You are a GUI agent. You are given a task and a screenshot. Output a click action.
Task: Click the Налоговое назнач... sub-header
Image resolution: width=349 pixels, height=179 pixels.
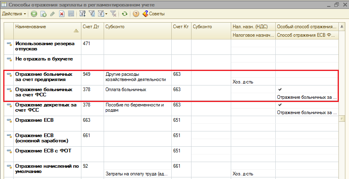pos(253,35)
